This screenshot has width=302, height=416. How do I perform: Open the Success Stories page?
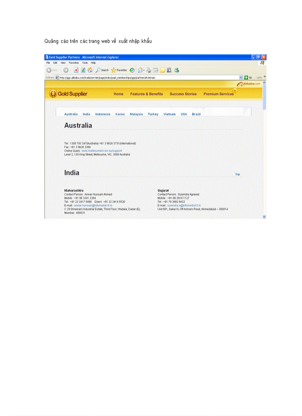tap(183, 94)
